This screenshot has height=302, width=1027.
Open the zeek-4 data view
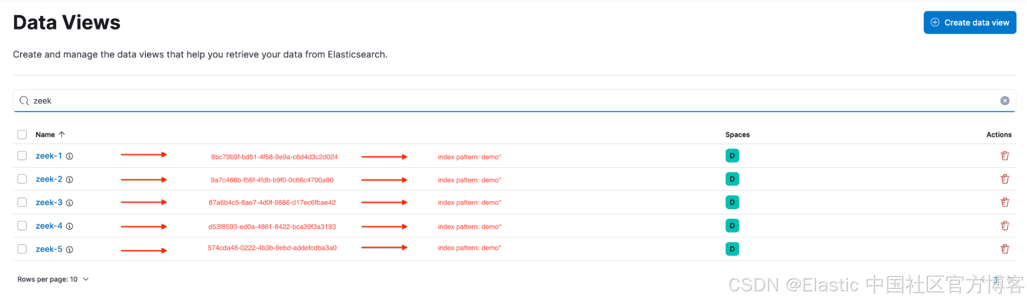click(x=49, y=226)
